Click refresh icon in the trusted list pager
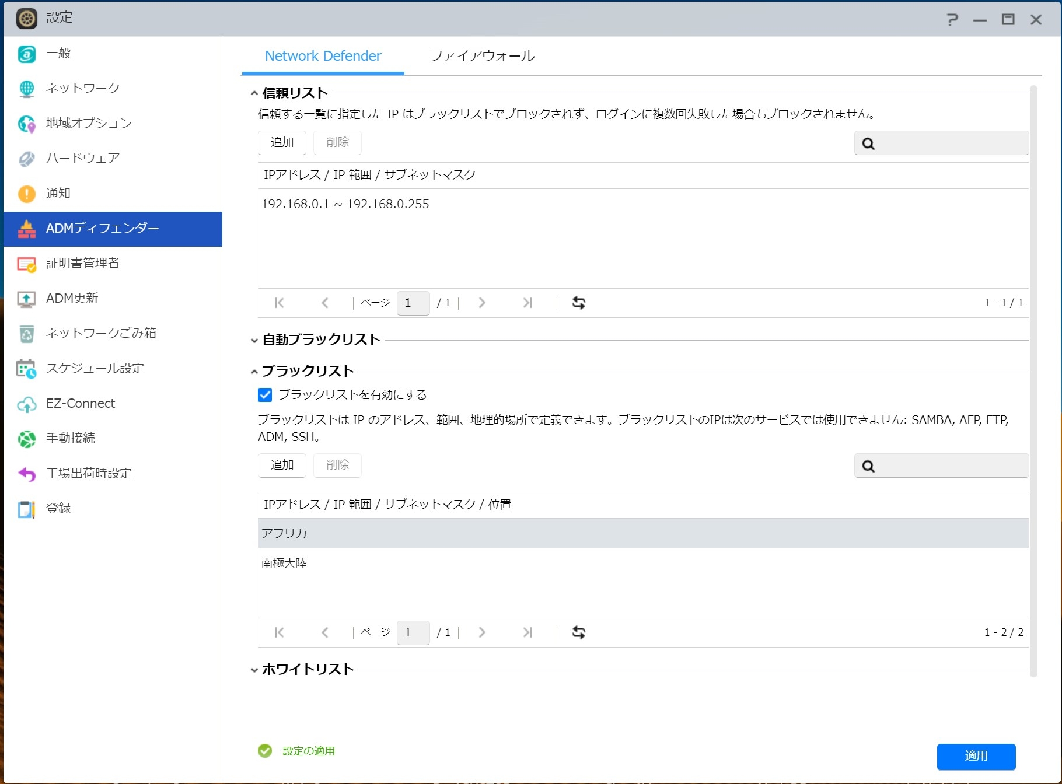 (x=578, y=303)
